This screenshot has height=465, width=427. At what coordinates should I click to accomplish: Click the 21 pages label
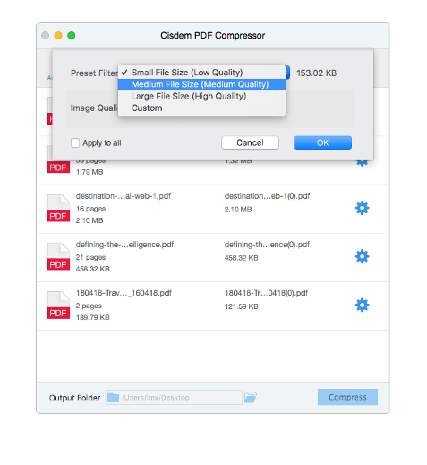(x=91, y=257)
